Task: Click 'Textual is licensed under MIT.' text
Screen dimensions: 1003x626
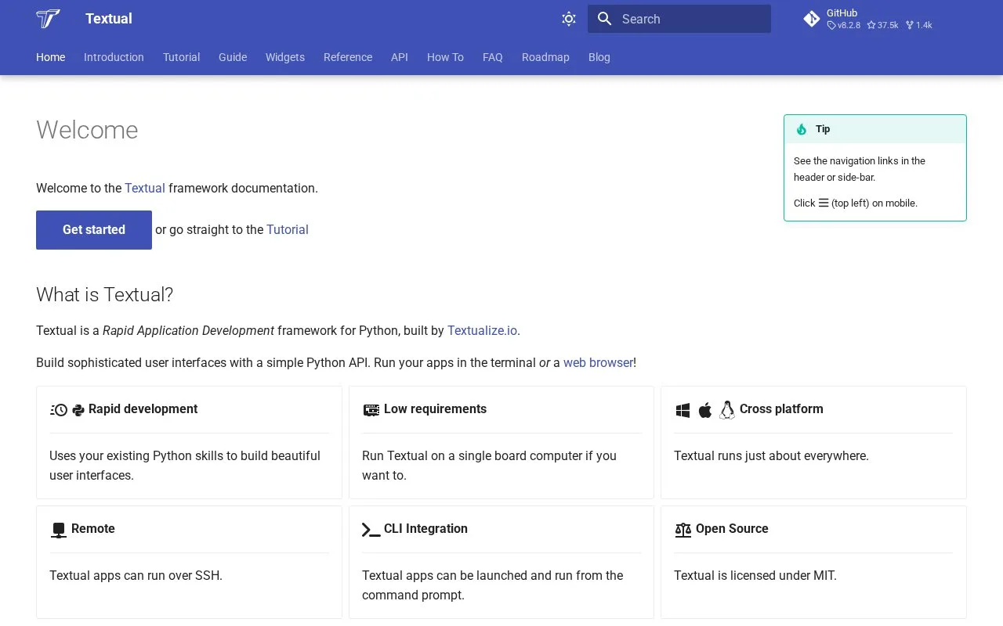Action: pyautogui.click(x=755, y=575)
